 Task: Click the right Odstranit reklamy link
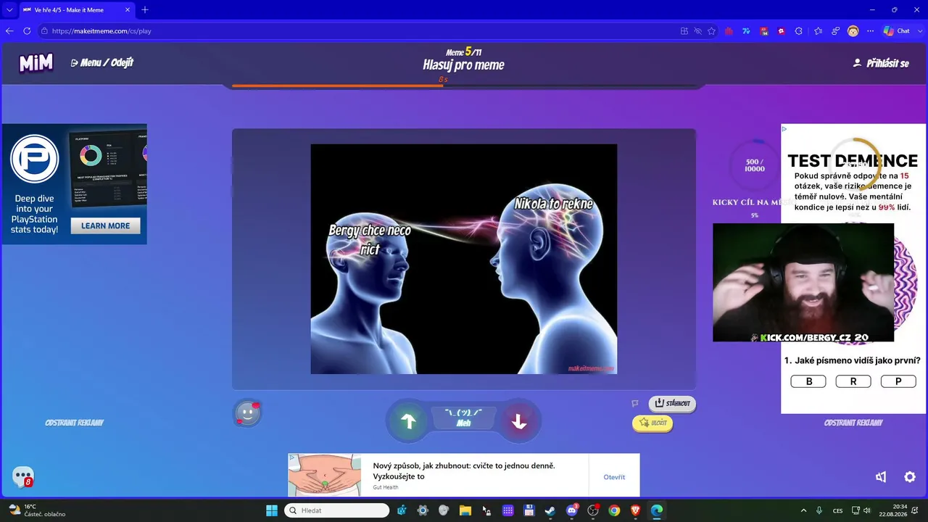click(x=853, y=423)
